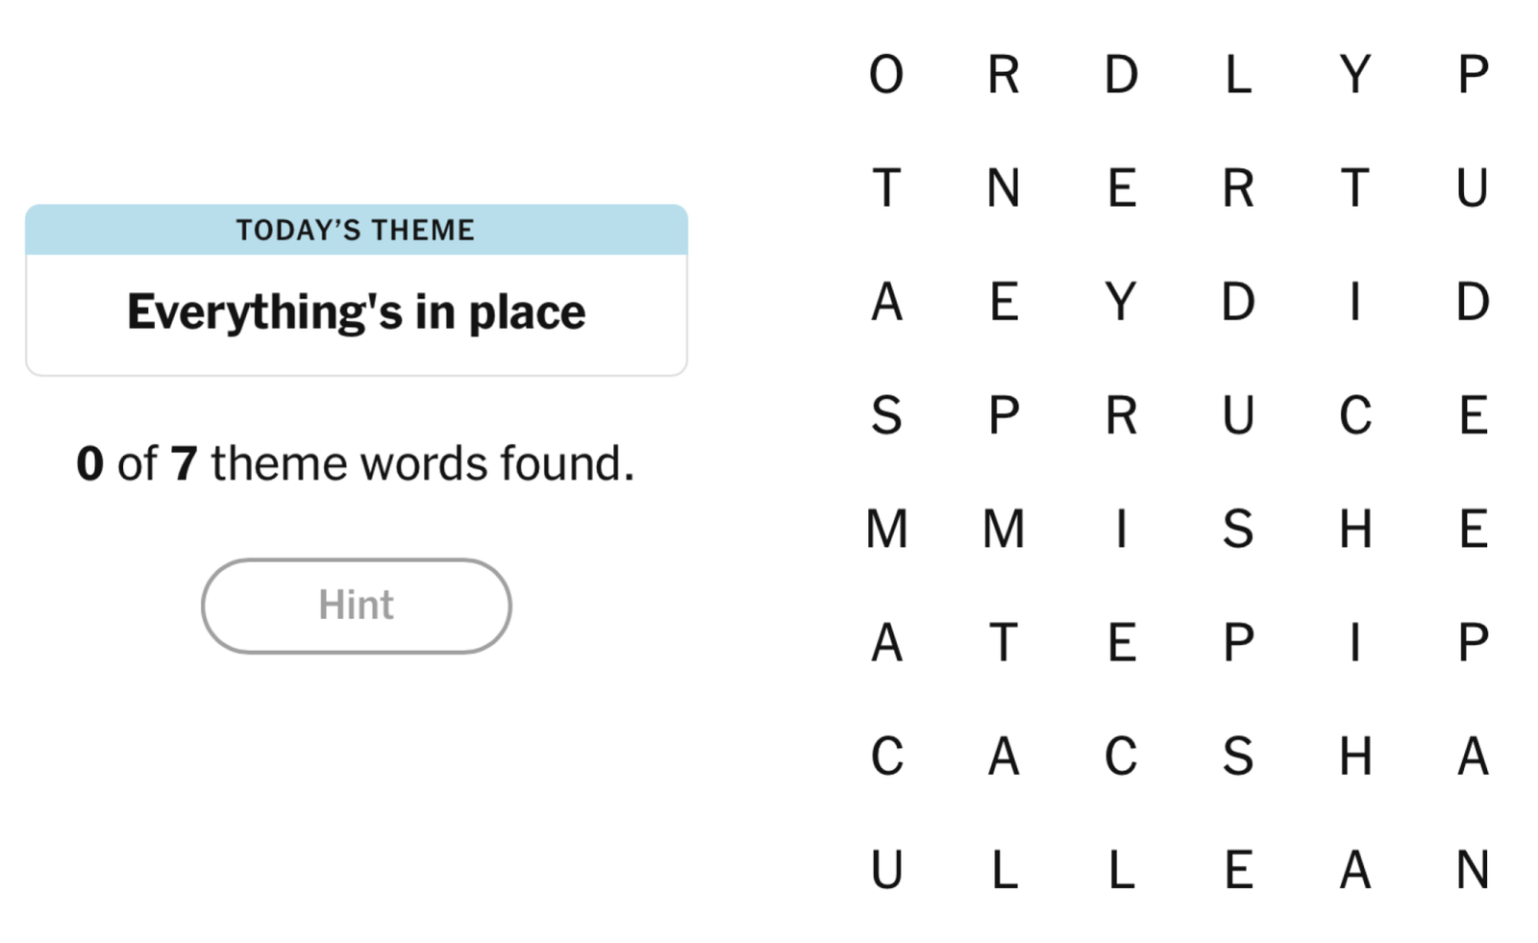This screenshot has height=943, width=1538.
Task: Tap the letter L in the top row
Action: coord(1238,74)
